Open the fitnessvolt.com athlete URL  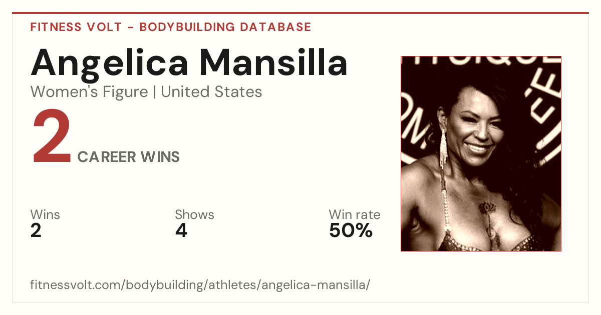point(200,285)
